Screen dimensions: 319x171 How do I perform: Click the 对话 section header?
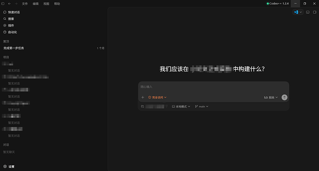(x=6, y=145)
